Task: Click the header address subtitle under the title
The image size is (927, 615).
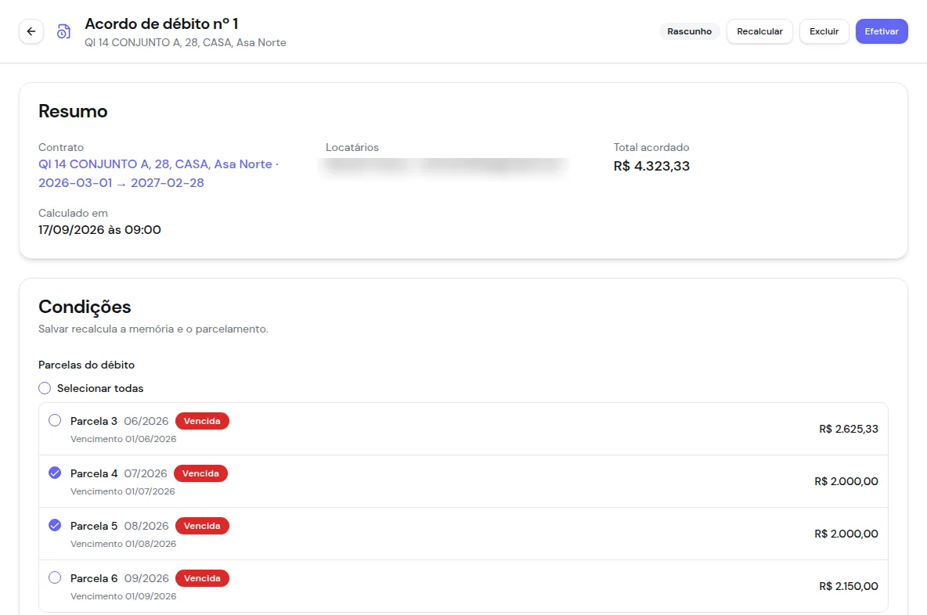Action: click(185, 42)
